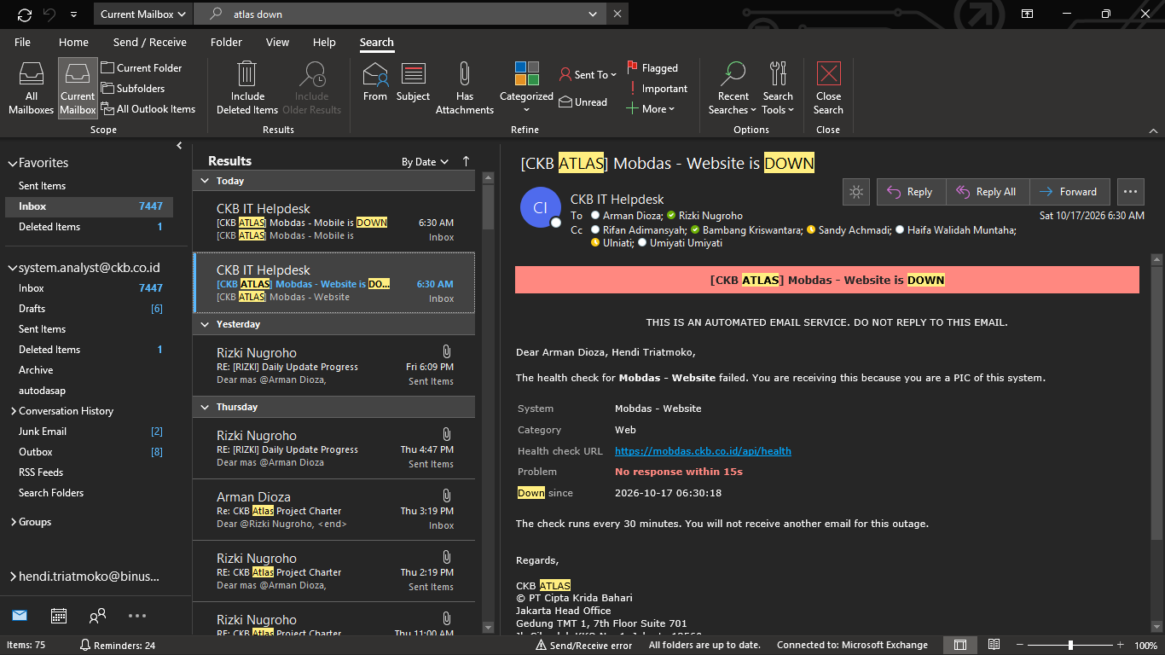Click the sun icon to switch background
Screen dimensions: 1165x655
click(855, 192)
